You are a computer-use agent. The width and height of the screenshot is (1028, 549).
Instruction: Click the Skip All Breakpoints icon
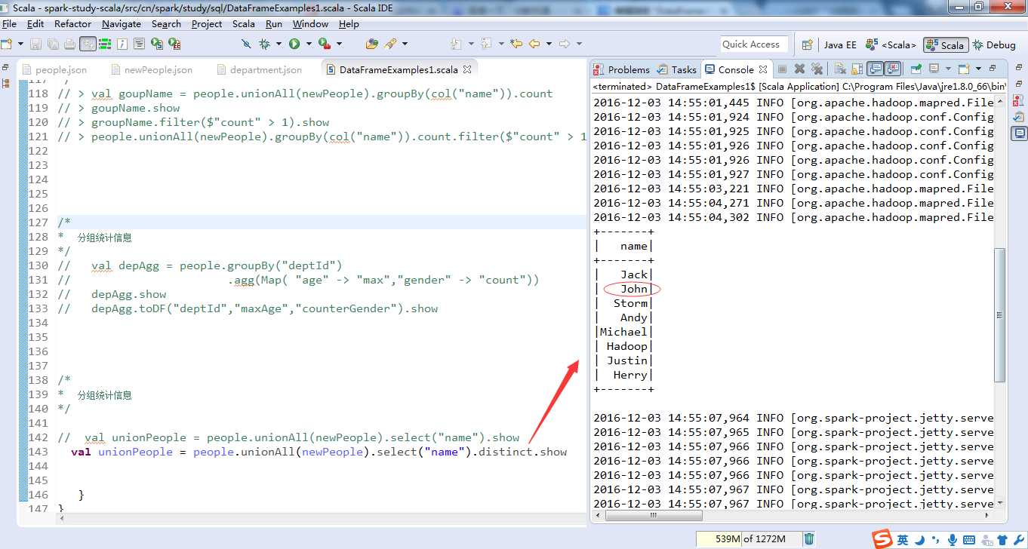[246, 44]
